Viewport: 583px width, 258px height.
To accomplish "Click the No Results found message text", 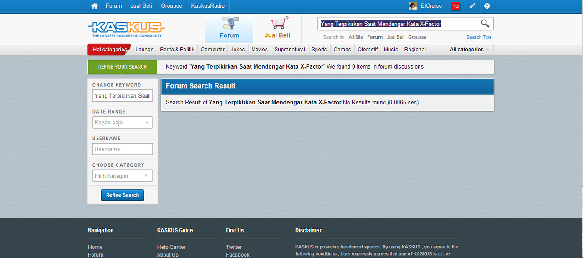I will 380,102.
